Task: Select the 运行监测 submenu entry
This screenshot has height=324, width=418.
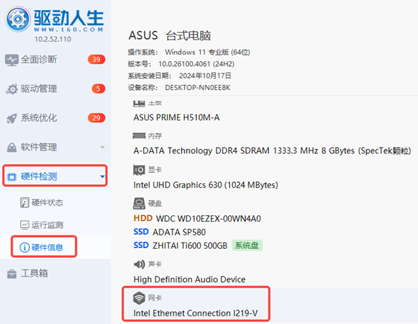Action: (x=55, y=225)
